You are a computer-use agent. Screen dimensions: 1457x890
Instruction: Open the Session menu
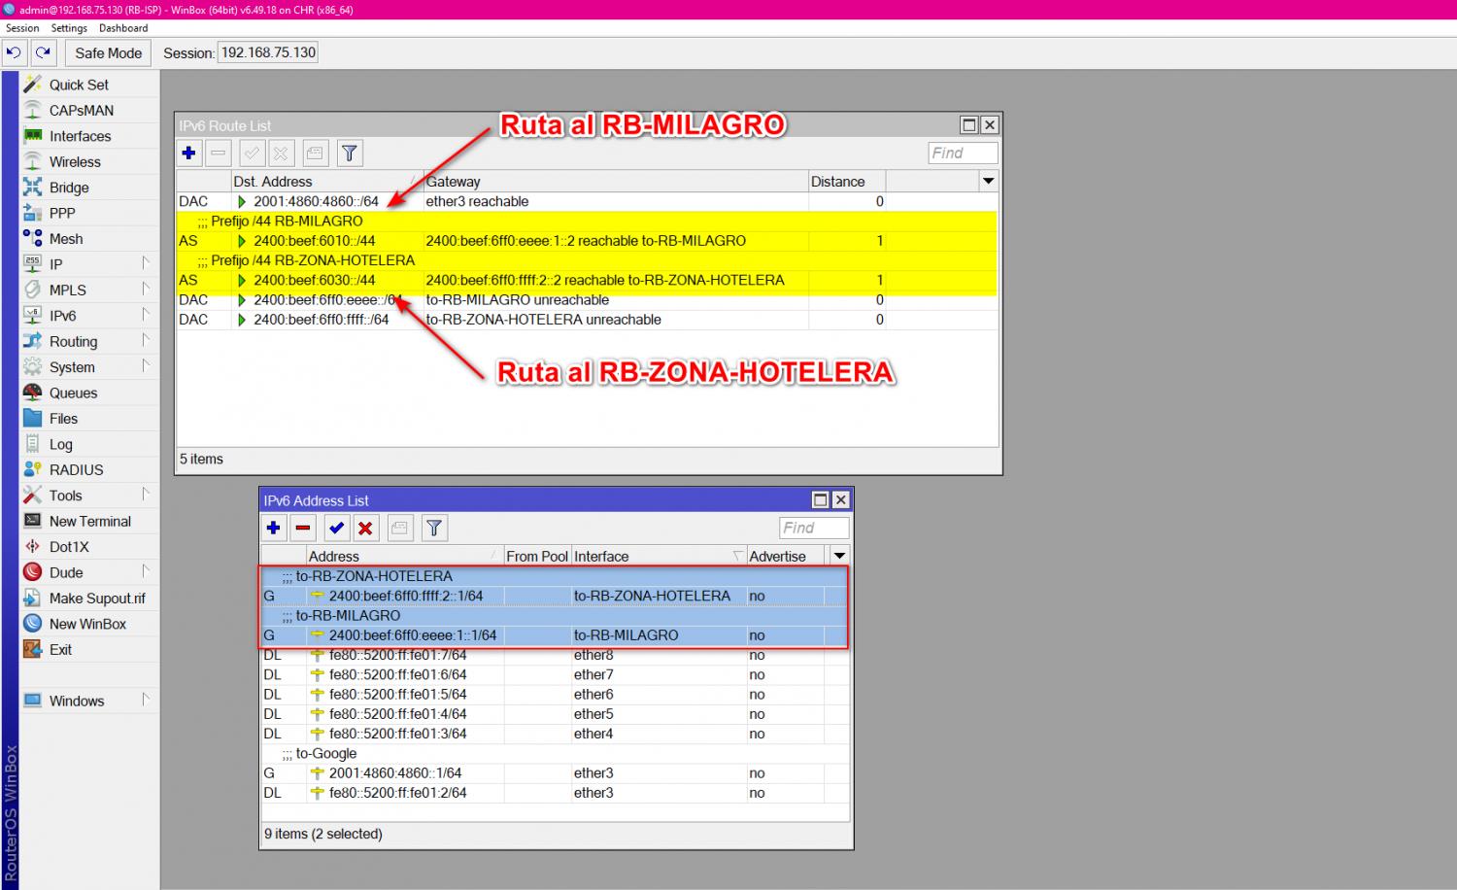pos(21,27)
